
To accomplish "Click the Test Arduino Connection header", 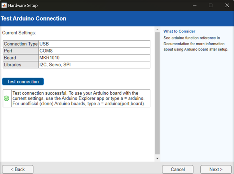I will [x=33, y=19].
